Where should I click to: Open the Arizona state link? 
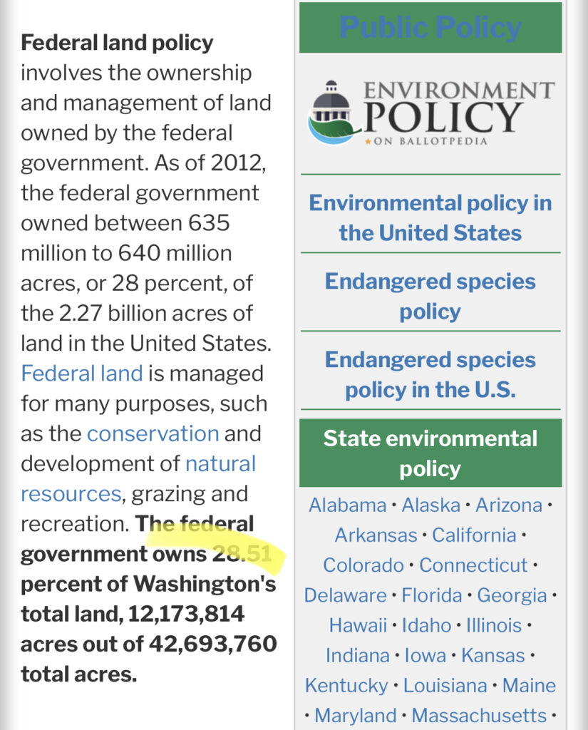coord(509,505)
